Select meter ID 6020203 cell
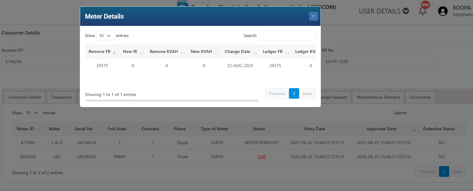 (28, 157)
